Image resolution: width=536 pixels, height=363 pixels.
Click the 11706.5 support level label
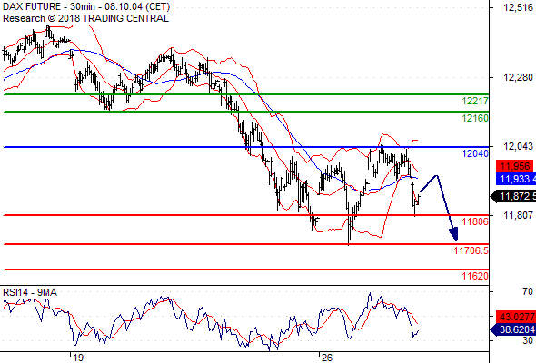471,250
